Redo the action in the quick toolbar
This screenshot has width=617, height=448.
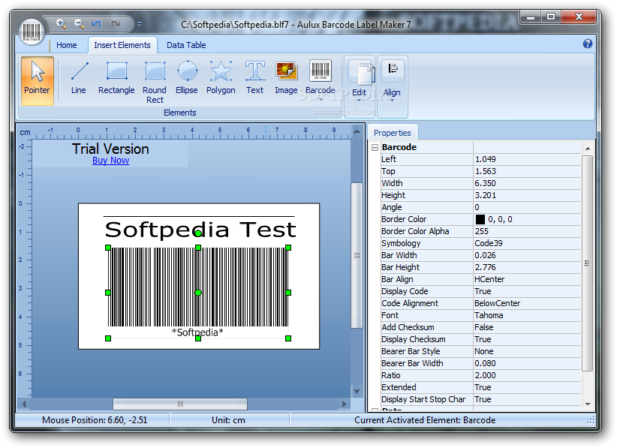tap(115, 23)
